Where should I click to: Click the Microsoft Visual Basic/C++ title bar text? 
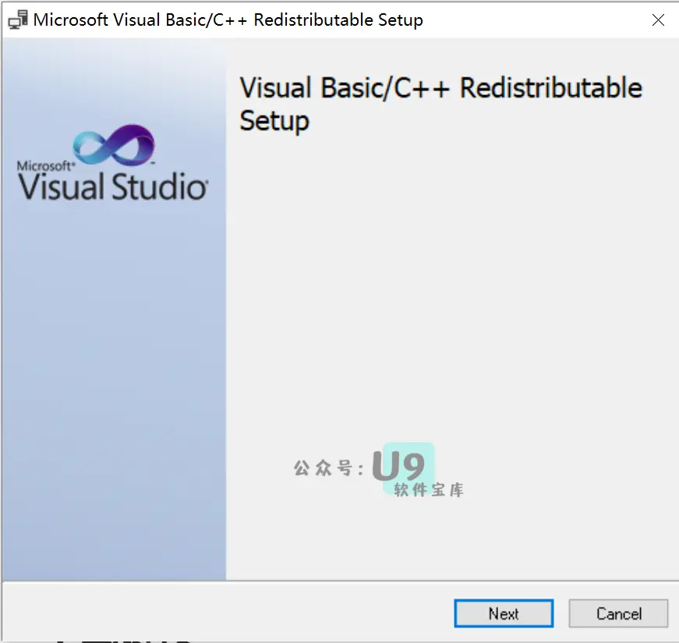tap(226, 19)
